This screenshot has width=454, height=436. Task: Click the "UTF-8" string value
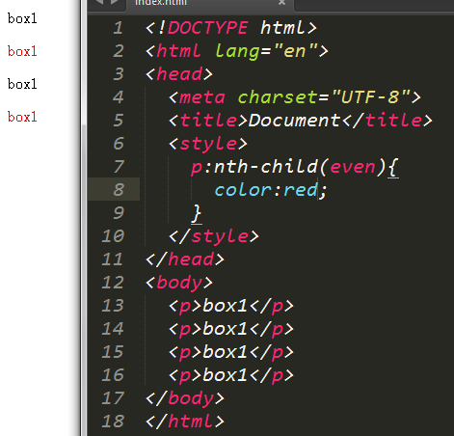pos(370,97)
